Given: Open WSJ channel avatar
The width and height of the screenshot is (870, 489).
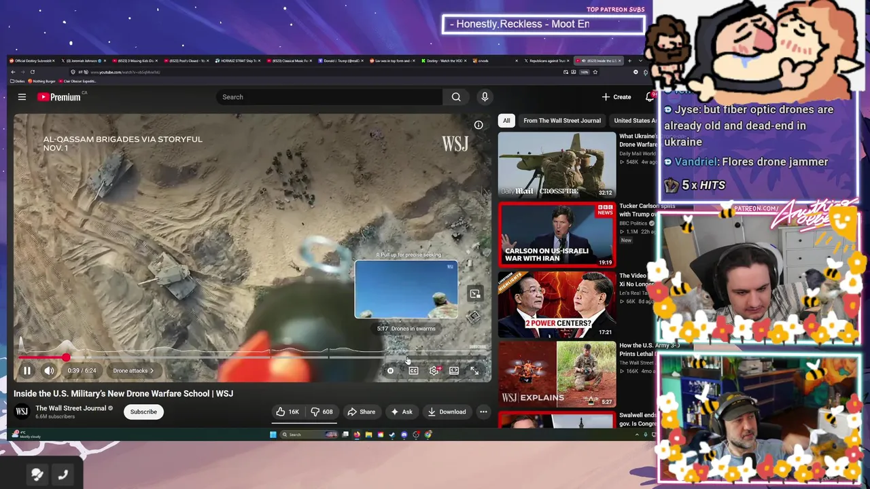Looking at the screenshot, I should tap(22, 412).
